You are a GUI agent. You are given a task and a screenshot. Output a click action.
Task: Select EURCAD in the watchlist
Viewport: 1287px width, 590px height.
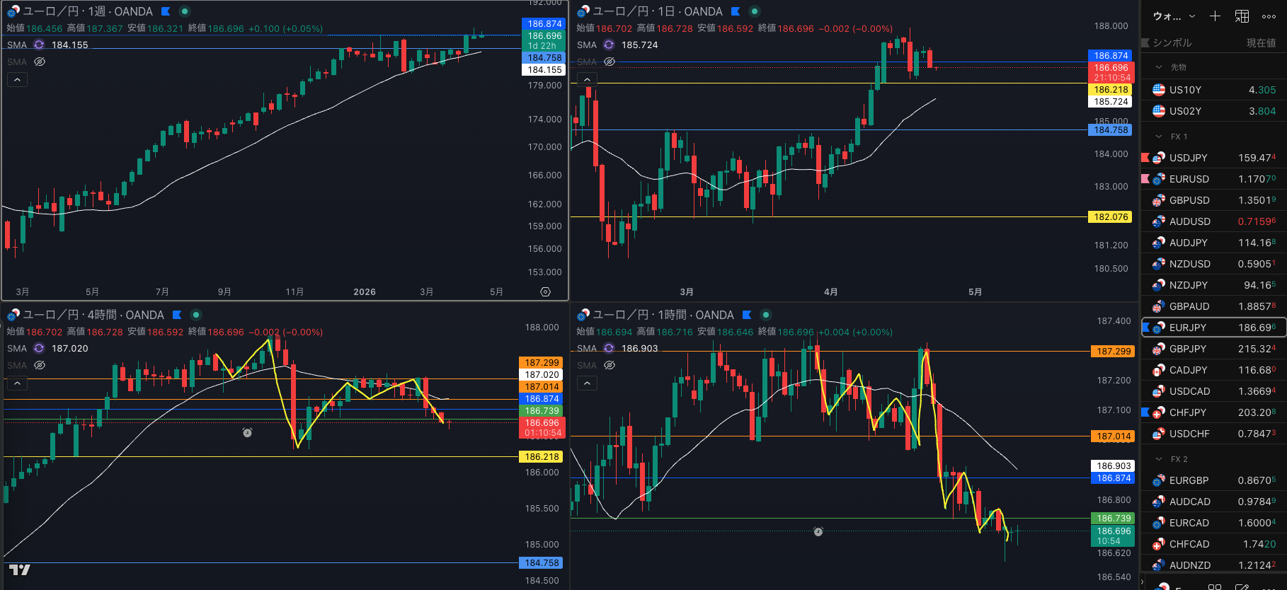click(1213, 523)
